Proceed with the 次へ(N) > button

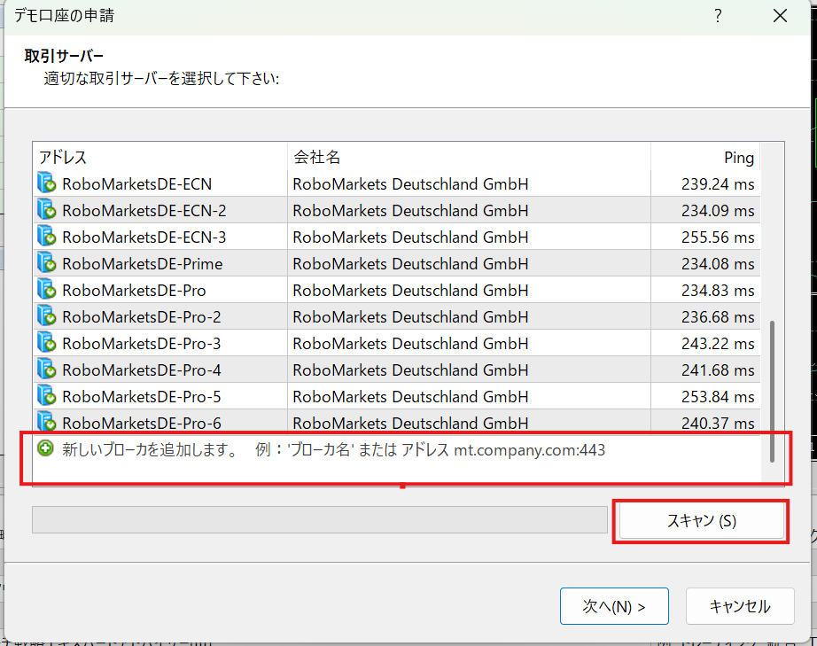tap(613, 606)
